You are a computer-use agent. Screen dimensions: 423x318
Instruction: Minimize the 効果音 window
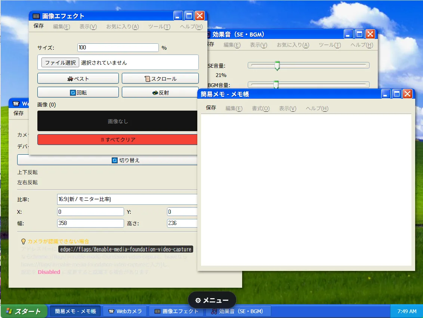pyautogui.click(x=349, y=34)
